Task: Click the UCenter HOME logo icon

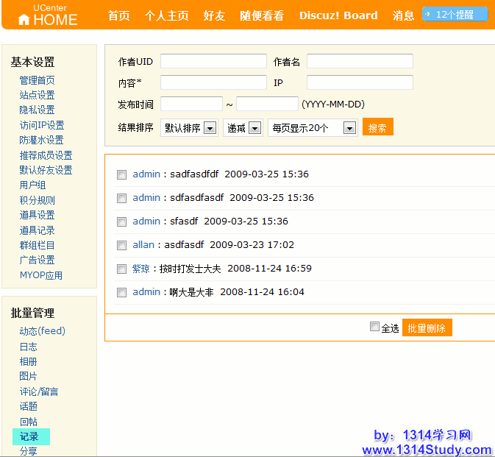Action: 24,20
